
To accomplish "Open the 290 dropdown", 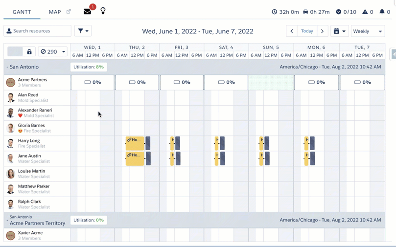I will [x=53, y=52].
